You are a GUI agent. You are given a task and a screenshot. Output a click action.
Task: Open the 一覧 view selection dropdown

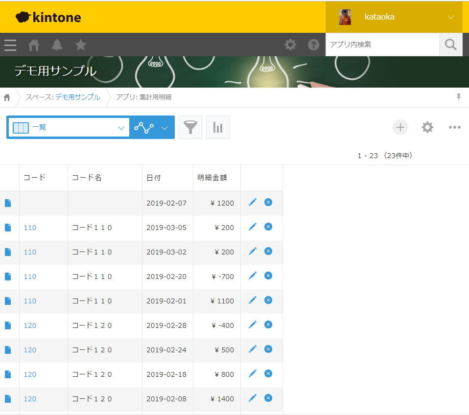click(69, 127)
